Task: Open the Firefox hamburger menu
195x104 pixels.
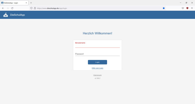Action: (x=192, y=8)
